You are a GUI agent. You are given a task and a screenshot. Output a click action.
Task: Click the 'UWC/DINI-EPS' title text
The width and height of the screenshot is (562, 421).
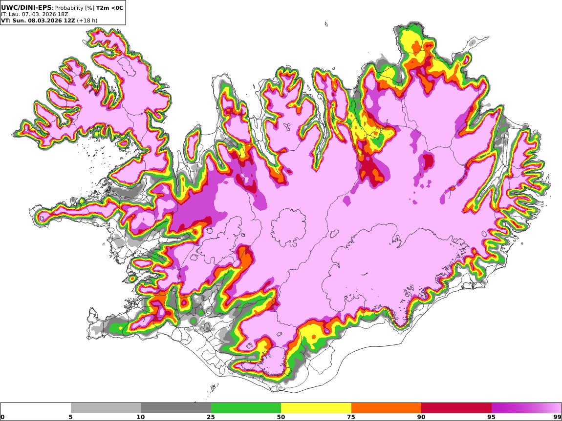pyautogui.click(x=26, y=7)
